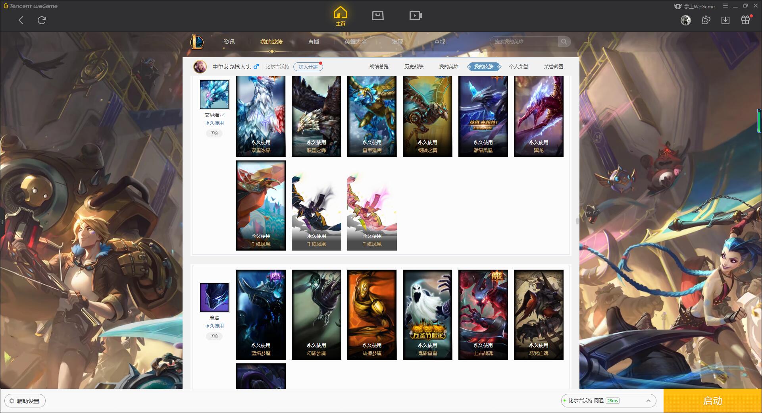
Task: Click the 比尔吉沃特 server name near profile
Action: (x=277, y=67)
